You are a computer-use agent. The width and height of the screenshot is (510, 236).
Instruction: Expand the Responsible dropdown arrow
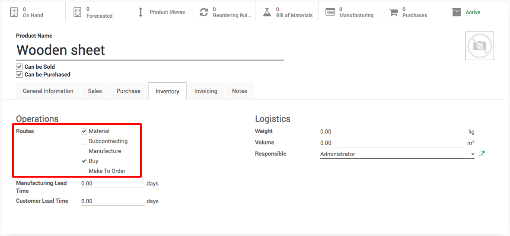coord(472,154)
